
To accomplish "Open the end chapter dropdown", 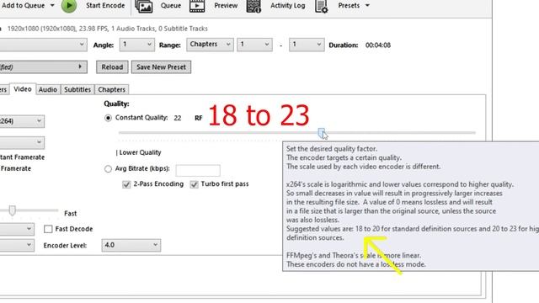I will click(x=307, y=45).
